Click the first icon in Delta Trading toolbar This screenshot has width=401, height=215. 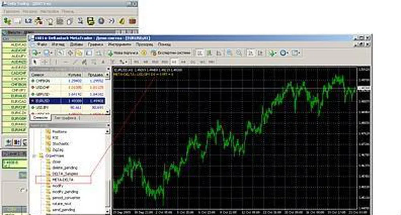point(8,21)
